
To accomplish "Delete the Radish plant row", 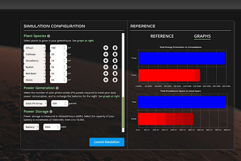I will 115,67.
